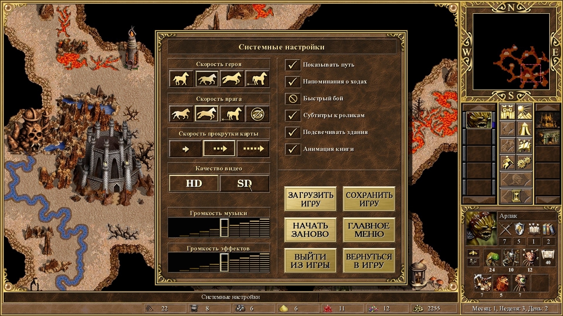Set hero speed to instant dotted-horse icon
This screenshot has width=563, height=316.
coord(257,78)
